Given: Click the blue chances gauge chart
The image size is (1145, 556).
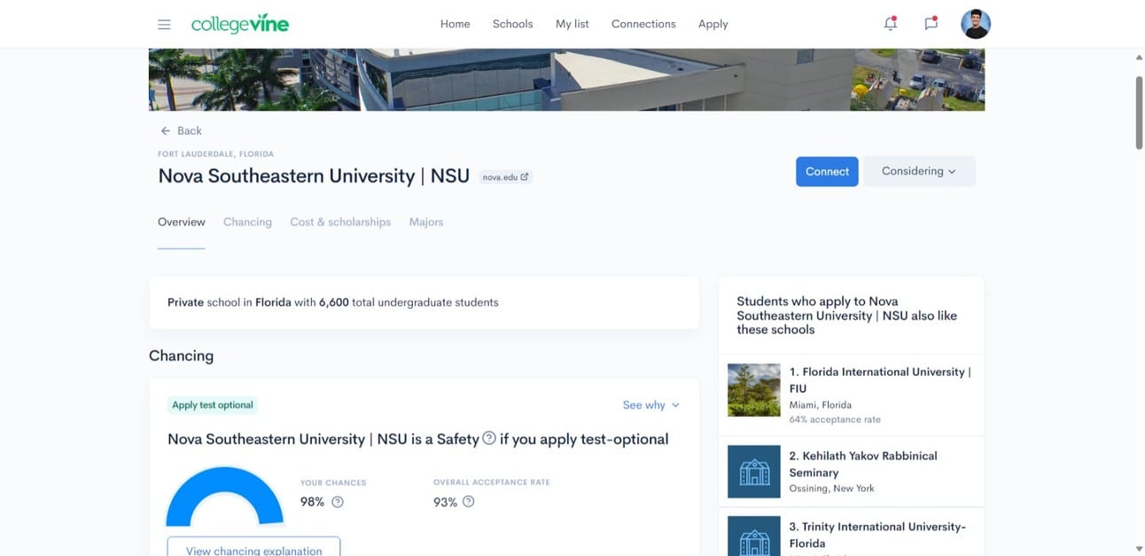Looking at the screenshot, I should (x=225, y=496).
